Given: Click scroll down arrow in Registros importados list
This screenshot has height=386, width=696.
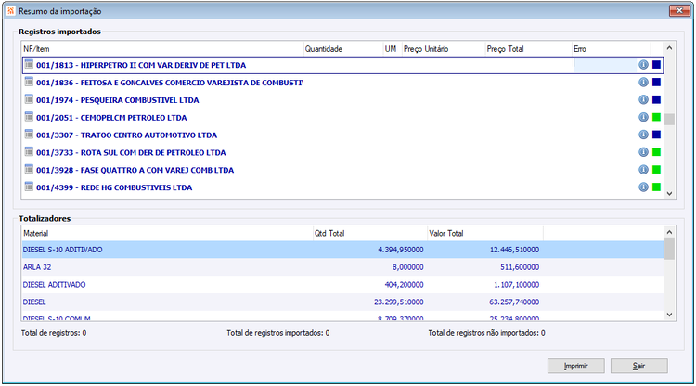Looking at the screenshot, I should point(669,193).
